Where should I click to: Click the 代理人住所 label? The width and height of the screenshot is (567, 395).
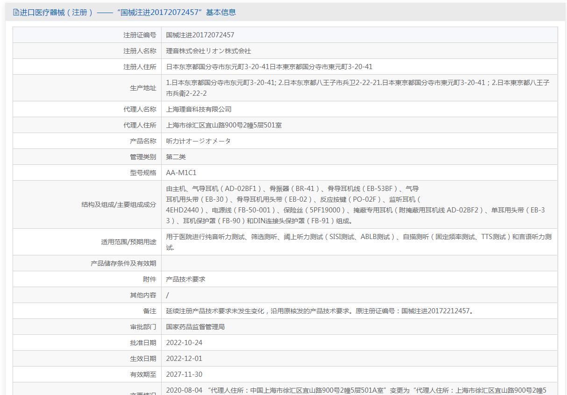coord(140,125)
